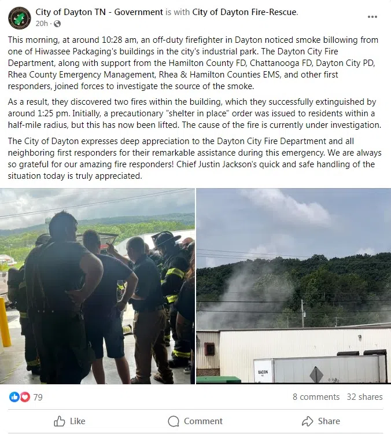Viewport: 391px width, 434px height.
Task: Like the post using Like button
Action: point(69,421)
